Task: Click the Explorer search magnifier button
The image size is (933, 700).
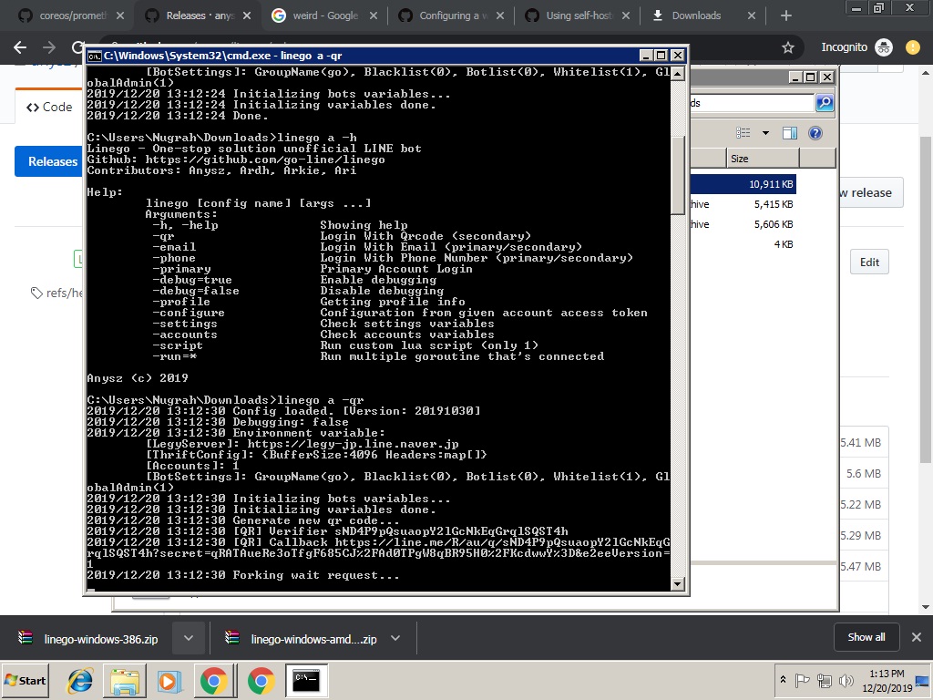Action: [x=824, y=103]
